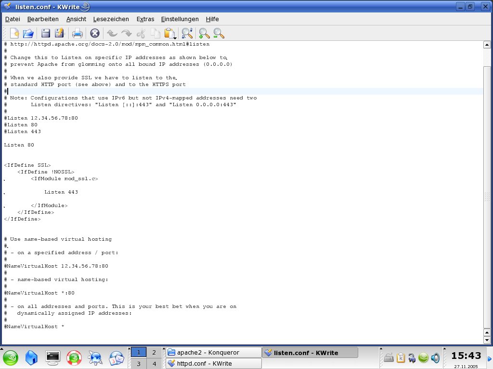493x369 pixels.
Task: Open the Einstellungen menu
Action: tap(180, 19)
